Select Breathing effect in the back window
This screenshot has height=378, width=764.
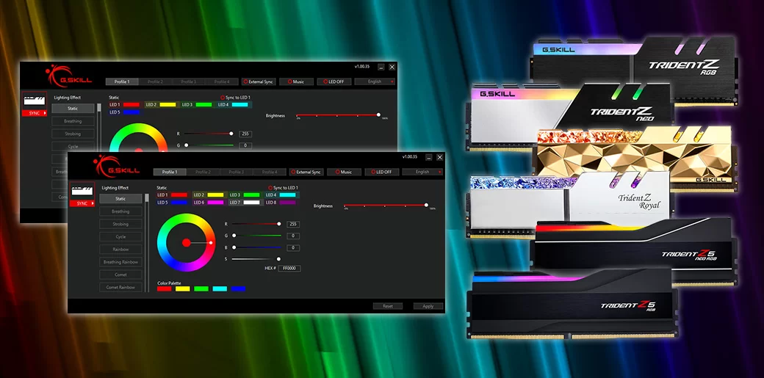[x=73, y=121]
